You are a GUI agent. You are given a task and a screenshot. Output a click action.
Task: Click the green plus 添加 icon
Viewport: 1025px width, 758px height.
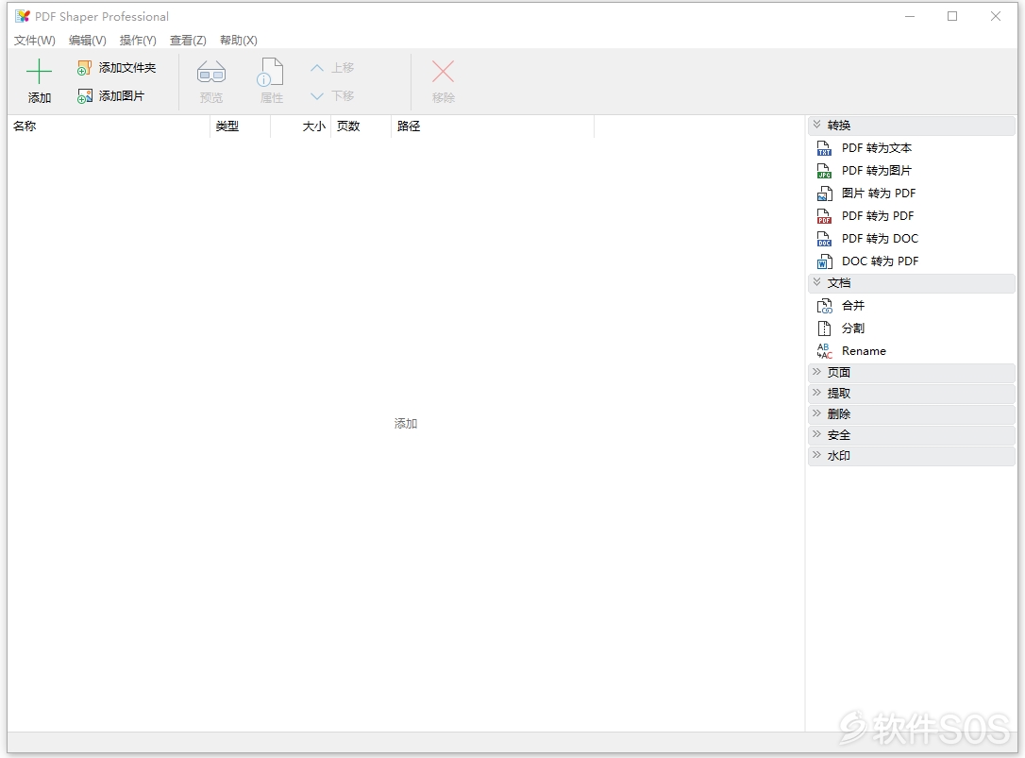coord(39,72)
